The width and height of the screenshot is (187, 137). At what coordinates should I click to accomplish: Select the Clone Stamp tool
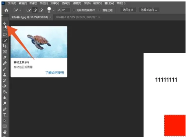point(5,75)
